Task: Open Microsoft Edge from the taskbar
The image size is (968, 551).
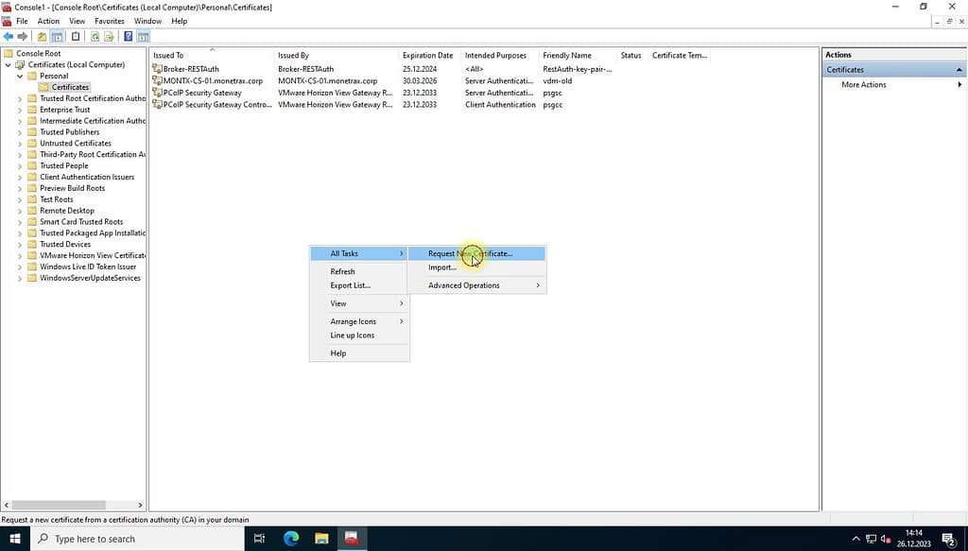Action: [x=291, y=539]
